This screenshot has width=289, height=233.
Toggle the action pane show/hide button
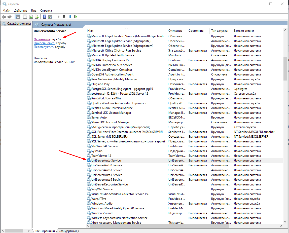click(50, 17)
